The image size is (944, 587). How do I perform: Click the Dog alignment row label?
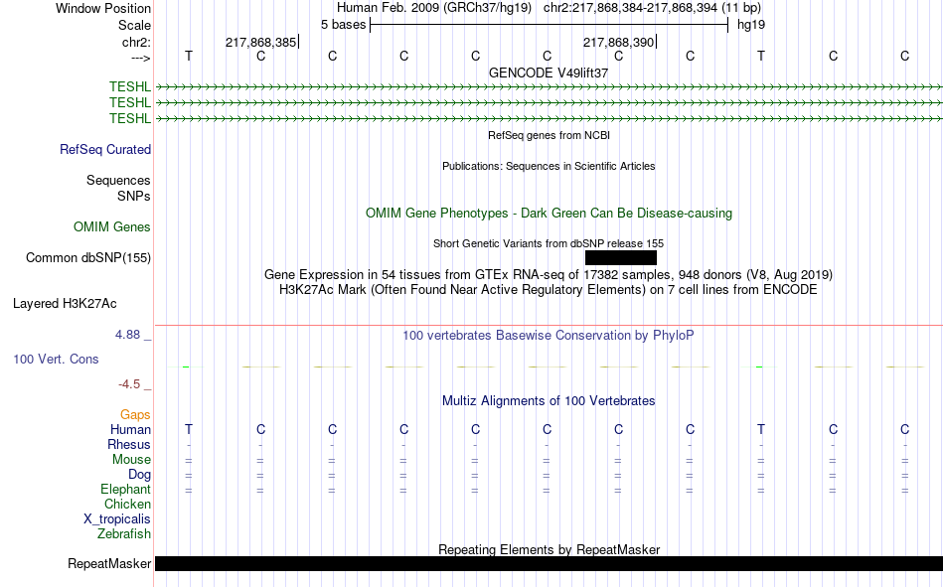click(139, 475)
